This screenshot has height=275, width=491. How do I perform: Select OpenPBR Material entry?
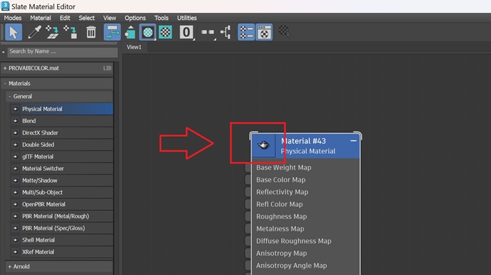(62, 204)
